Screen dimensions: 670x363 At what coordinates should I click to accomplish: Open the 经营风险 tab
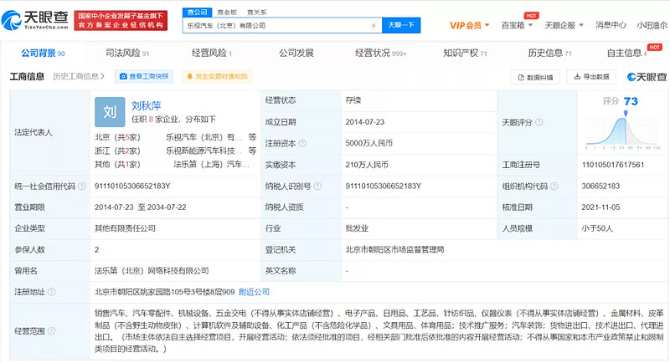pos(212,54)
